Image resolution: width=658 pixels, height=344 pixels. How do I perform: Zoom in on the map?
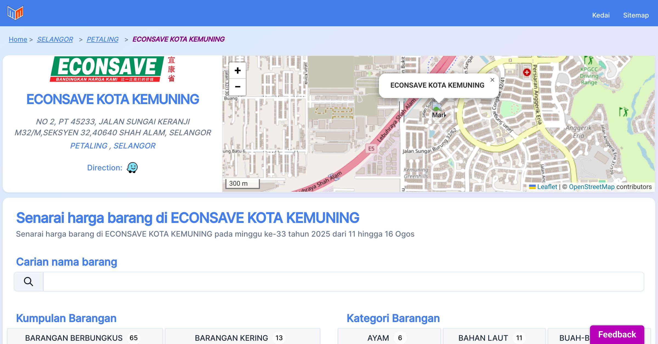click(x=237, y=71)
